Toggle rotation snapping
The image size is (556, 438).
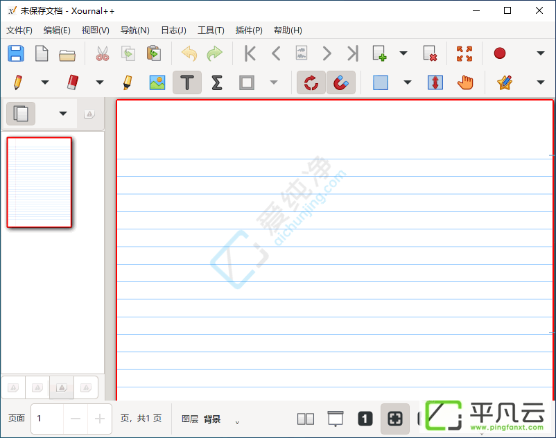point(311,82)
